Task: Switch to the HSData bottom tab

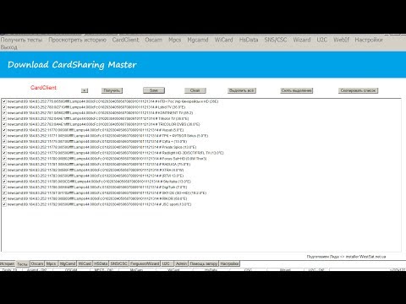Action: (x=101, y=263)
